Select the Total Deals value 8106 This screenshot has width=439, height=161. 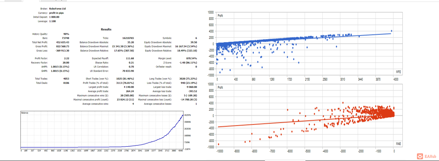point(66,83)
